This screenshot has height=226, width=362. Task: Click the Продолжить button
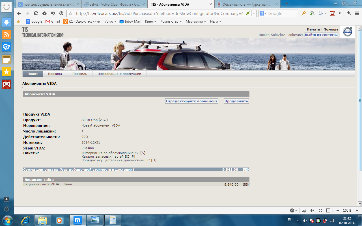(x=236, y=101)
